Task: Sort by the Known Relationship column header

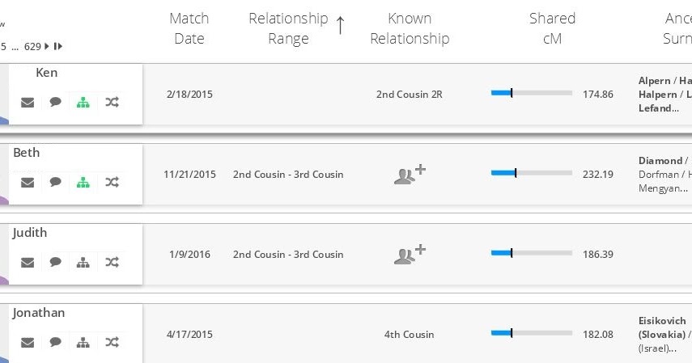Action: pos(410,28)
